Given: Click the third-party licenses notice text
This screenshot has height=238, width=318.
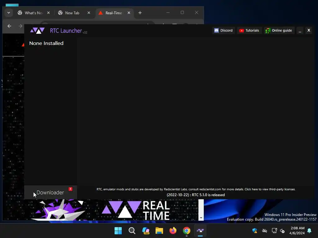Looking at the screenshot, I should coord(196,189).
